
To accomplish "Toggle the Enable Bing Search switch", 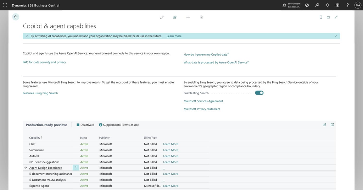I will point(259,93).
